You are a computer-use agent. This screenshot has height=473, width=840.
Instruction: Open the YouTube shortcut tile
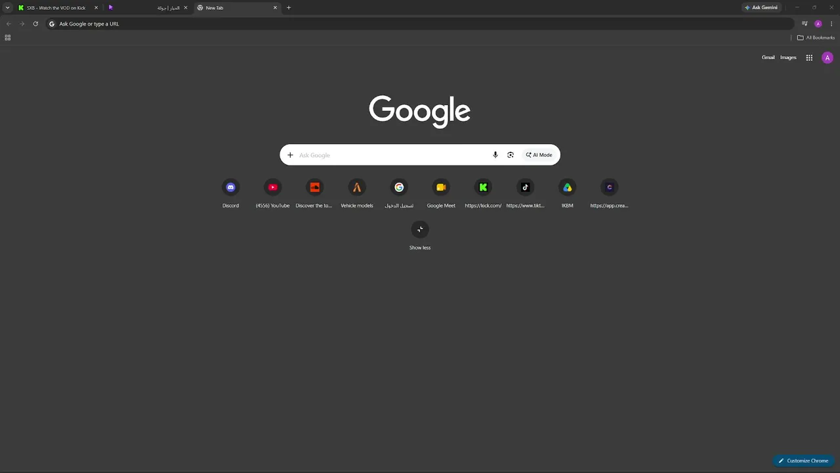tap(272, 193)
